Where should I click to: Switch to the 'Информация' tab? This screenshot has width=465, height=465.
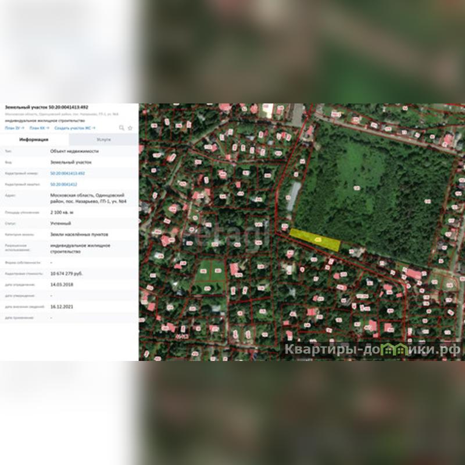(x=34, y=140)
